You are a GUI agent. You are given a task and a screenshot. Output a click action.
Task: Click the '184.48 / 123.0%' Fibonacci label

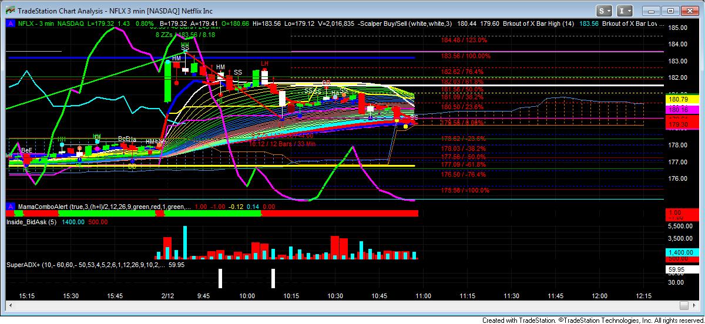464,41
